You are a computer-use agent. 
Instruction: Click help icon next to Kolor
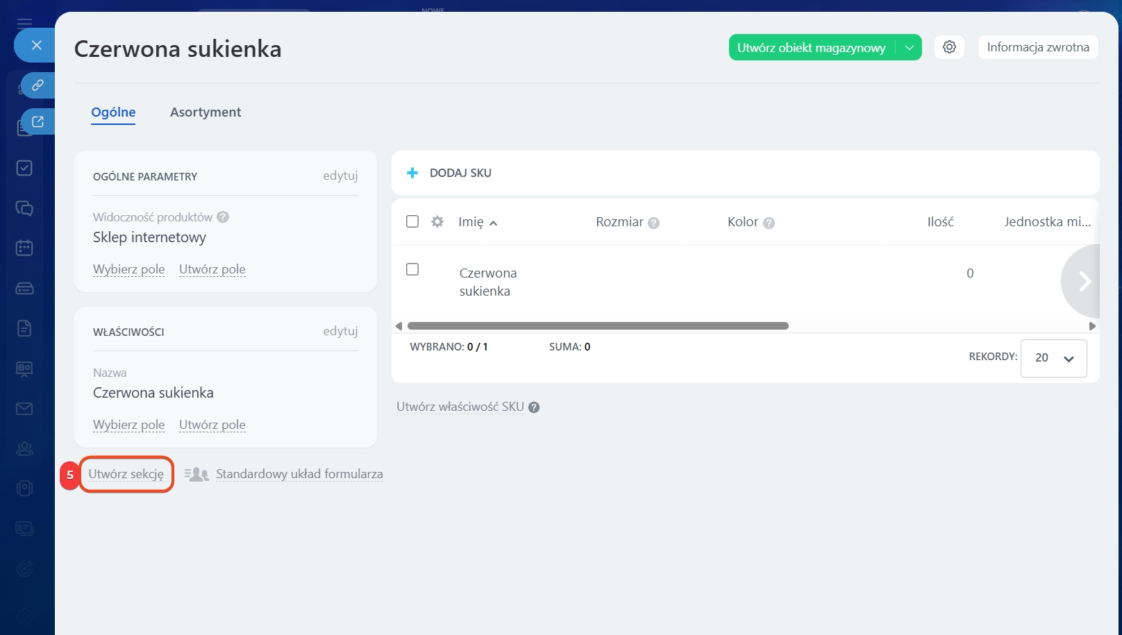(x=769, y=223)
